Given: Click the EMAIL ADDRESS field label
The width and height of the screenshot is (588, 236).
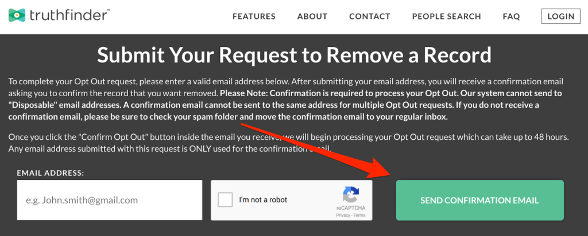Looking at the screenshot, I should (51, 173).
